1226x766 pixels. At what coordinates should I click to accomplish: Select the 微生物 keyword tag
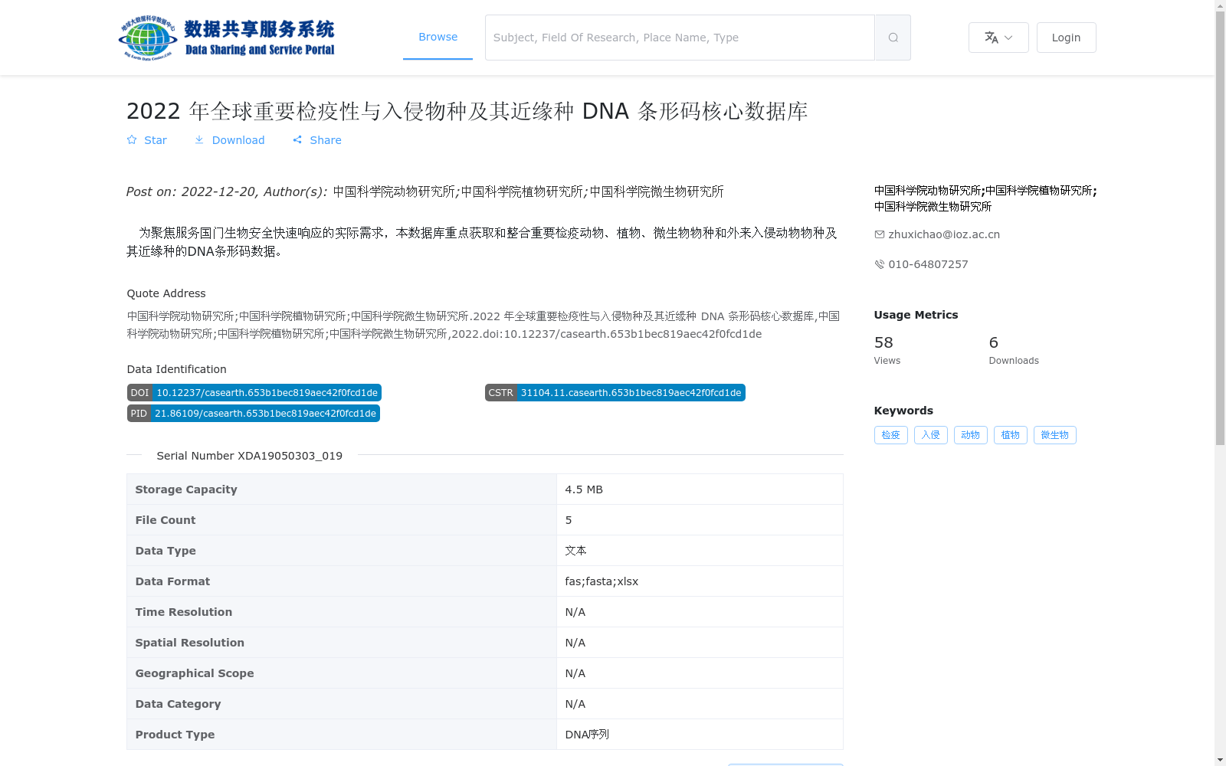pyautogui.click(x=1055, y=435)
